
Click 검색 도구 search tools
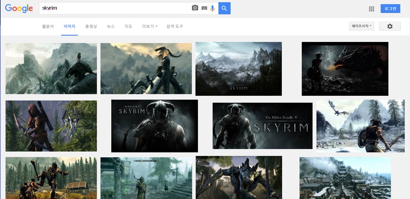click(175, 26)
